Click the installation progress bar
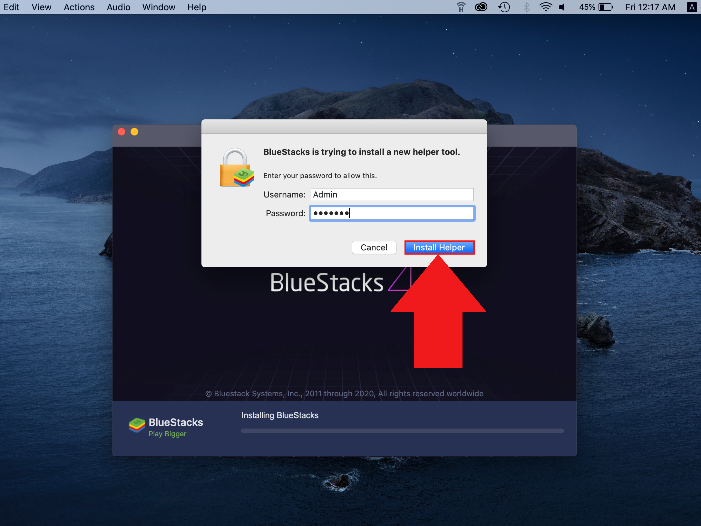This screenshot has height=526, width=701. click(401, 430)
